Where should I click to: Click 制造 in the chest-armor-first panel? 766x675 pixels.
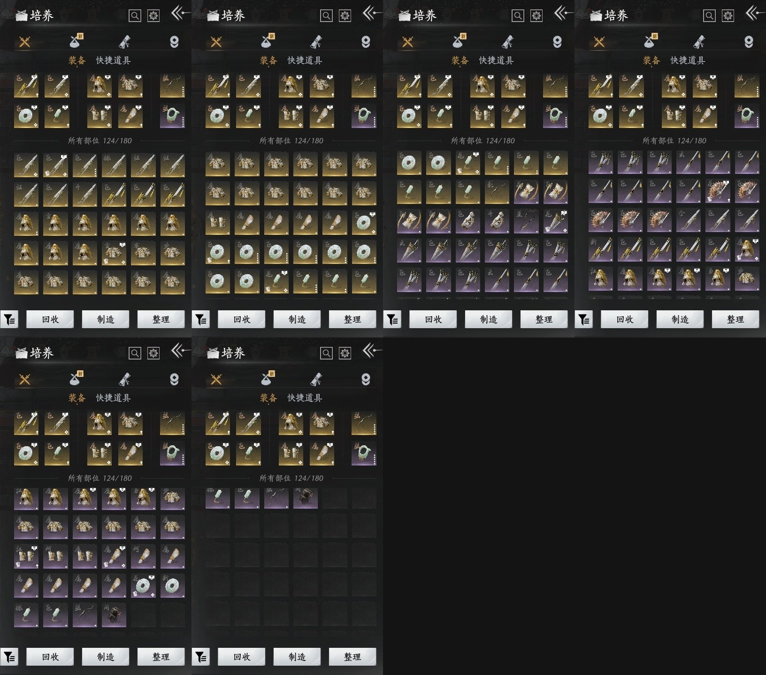(297, 320)
